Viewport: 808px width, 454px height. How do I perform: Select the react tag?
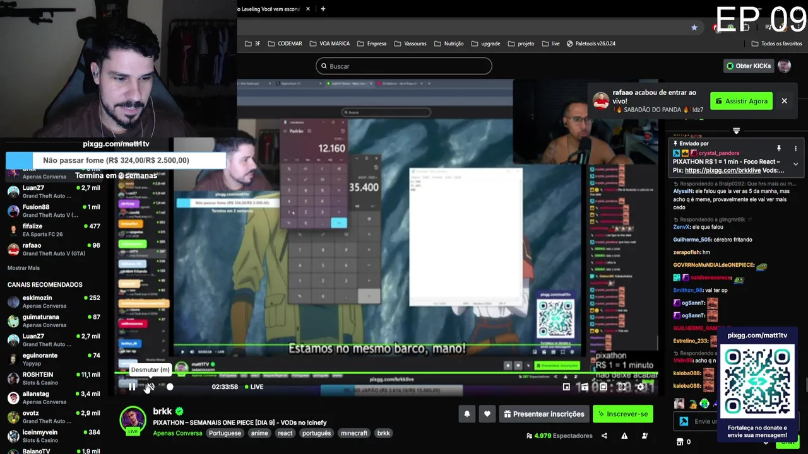point(285,433)
